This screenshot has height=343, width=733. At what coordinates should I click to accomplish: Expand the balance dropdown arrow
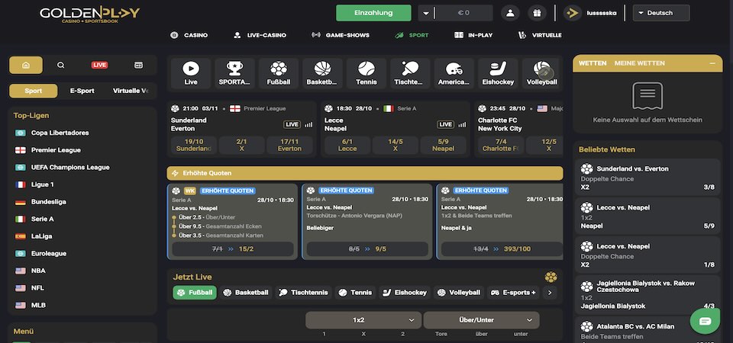tap(426, 13)
